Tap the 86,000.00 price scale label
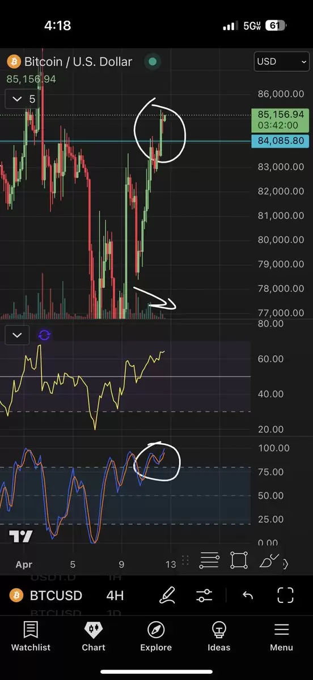The height and width of the screenshot is (680, 313). coord(281,94)
